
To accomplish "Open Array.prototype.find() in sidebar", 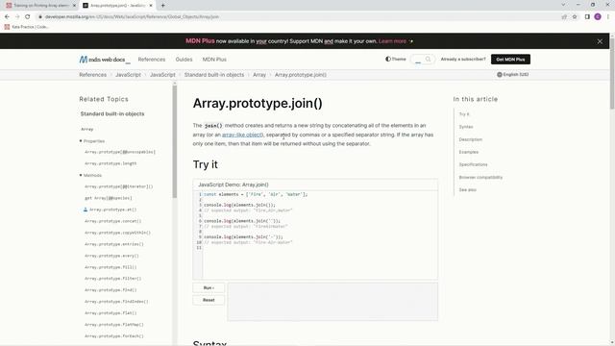I will [x=111, y=290].
